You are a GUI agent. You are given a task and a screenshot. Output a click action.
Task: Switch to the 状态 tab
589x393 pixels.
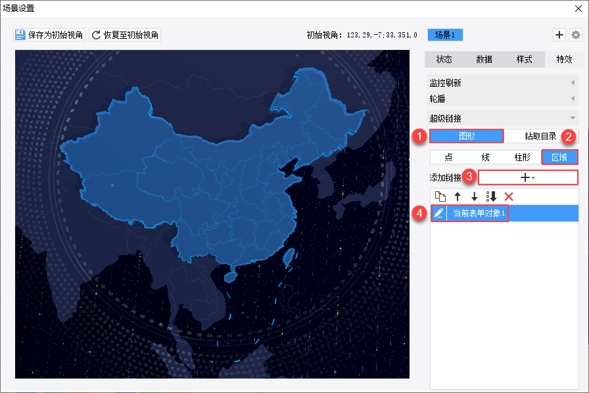coord(444,59)
